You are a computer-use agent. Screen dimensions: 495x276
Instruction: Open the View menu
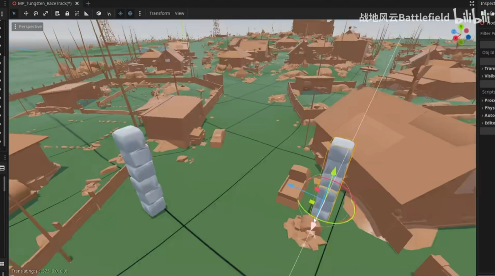(x=180, y=13)
